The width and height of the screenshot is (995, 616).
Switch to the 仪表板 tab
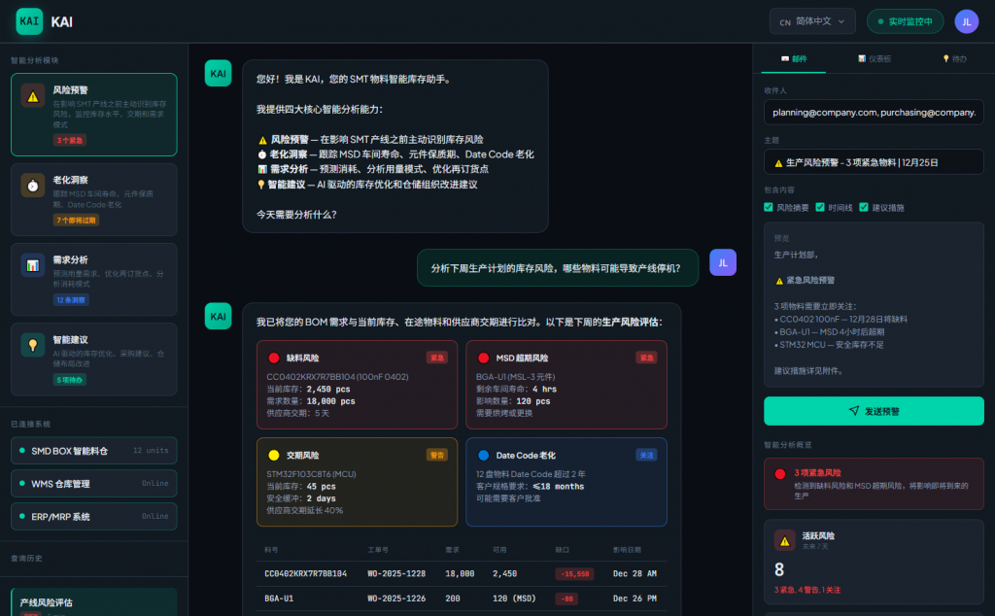pos(878,58)
